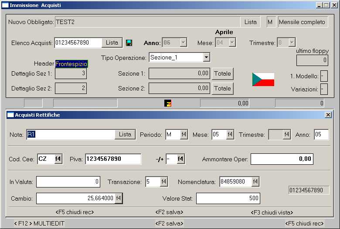Click f4 lookup next to Periodo
The height and width of the screenshot is (229, 340).
coord(184,135)
